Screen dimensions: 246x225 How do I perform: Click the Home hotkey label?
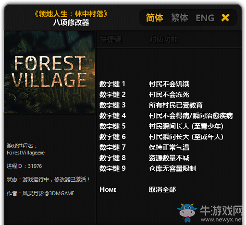[108, 189]
